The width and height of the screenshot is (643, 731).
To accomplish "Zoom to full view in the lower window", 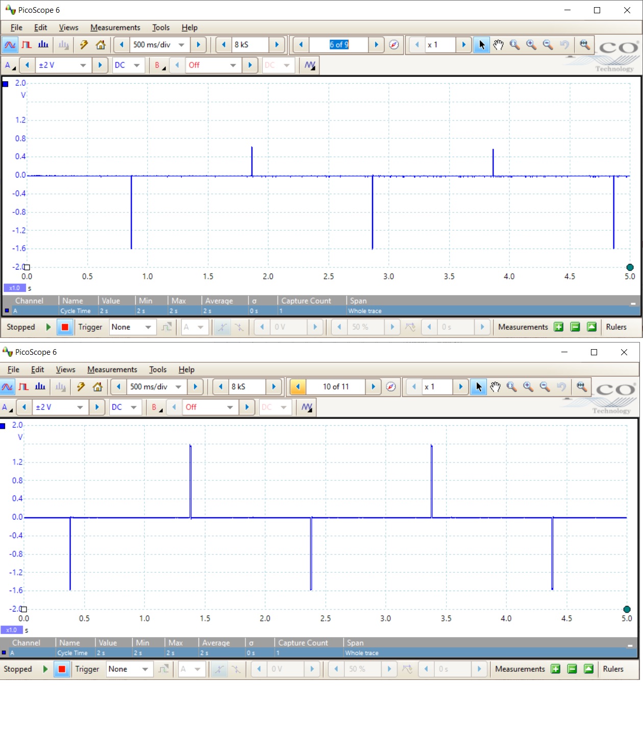I will 581,387.
